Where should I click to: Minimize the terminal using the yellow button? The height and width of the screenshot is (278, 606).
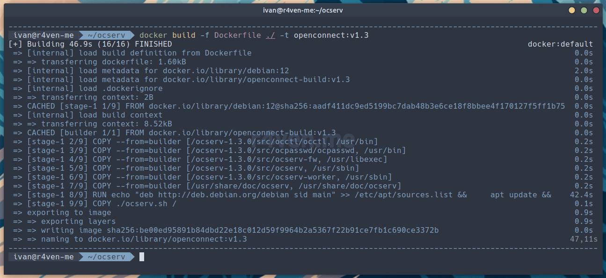(572, 10)
